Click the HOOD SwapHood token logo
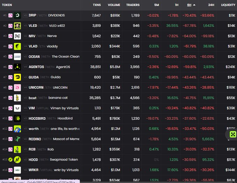237x183 pixels. (x=17, y=160)
